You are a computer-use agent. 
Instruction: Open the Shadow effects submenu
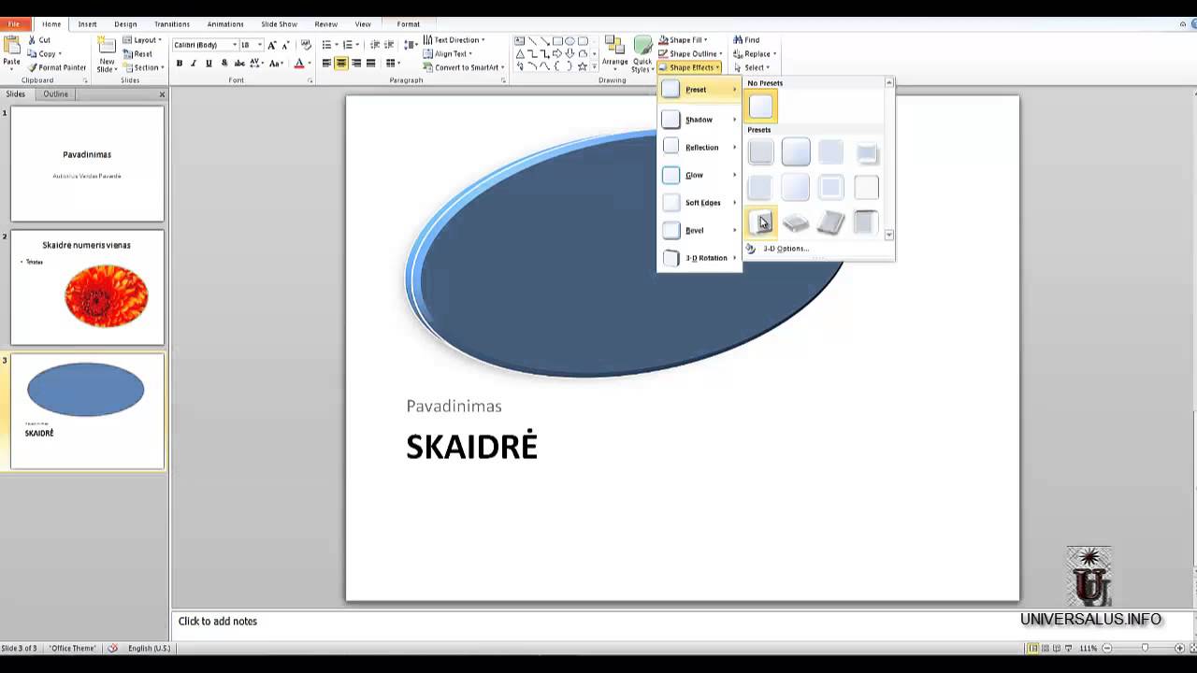click(x=699, y=120)
